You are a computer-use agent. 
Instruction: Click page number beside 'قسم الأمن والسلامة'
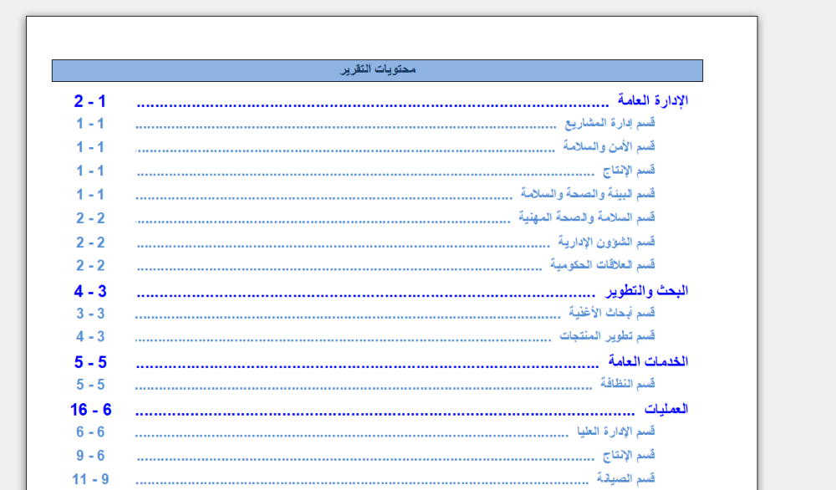(90, 147)
